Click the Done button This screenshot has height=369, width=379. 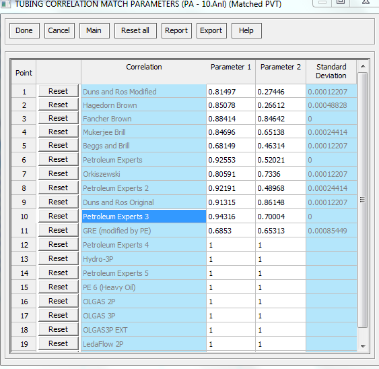click(x=24, y=31)
